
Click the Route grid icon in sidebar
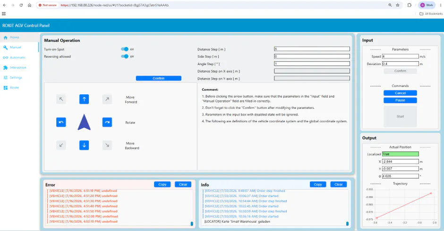tap(5, 88)
